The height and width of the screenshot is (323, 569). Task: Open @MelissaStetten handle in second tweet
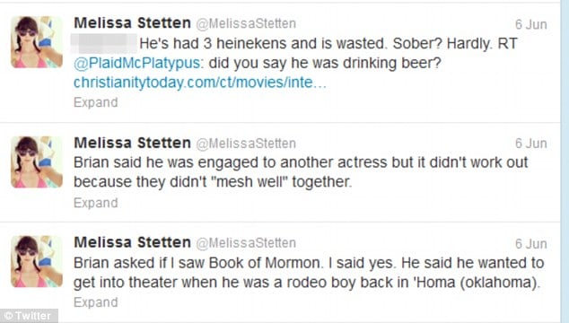[x=246, y=144]
